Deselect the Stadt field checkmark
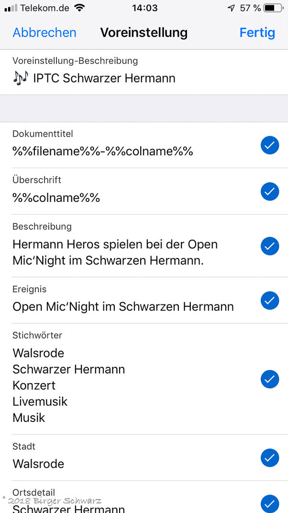This screenshot has width=288, height=513. tap(270, 458)
